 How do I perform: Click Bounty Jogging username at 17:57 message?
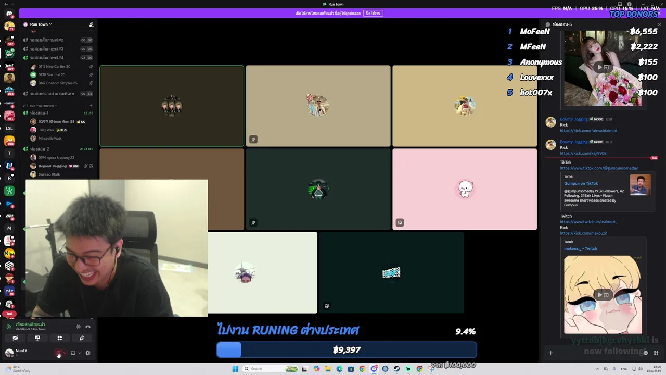coord(573,119)
